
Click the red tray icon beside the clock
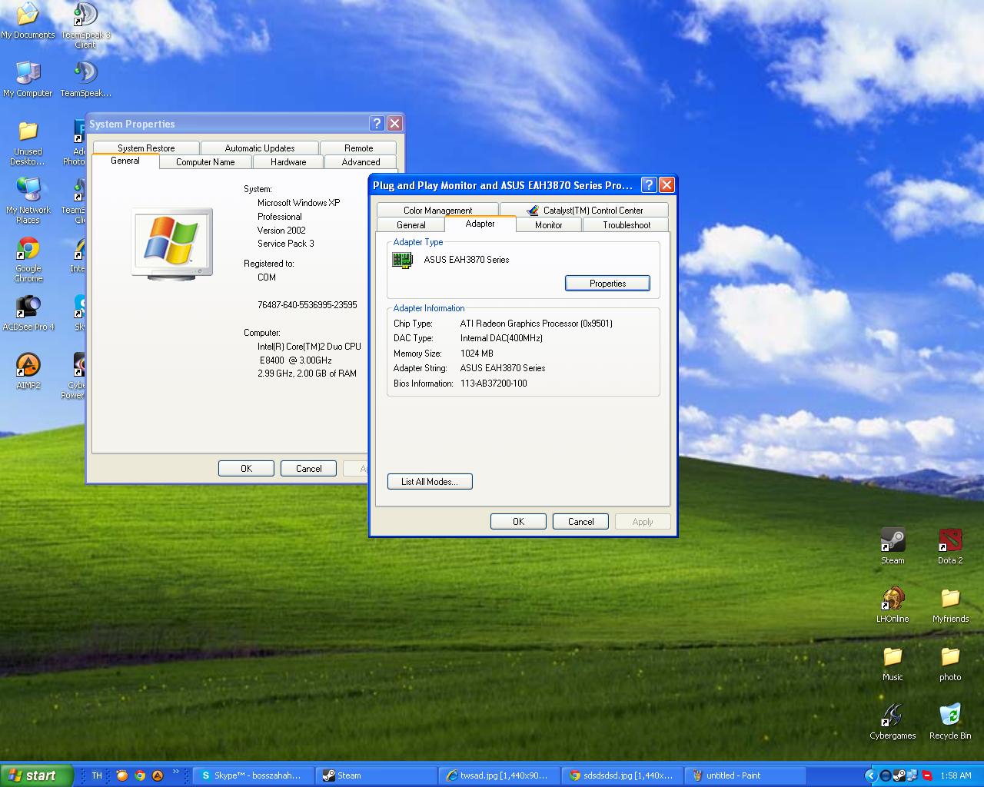[926, 775]
